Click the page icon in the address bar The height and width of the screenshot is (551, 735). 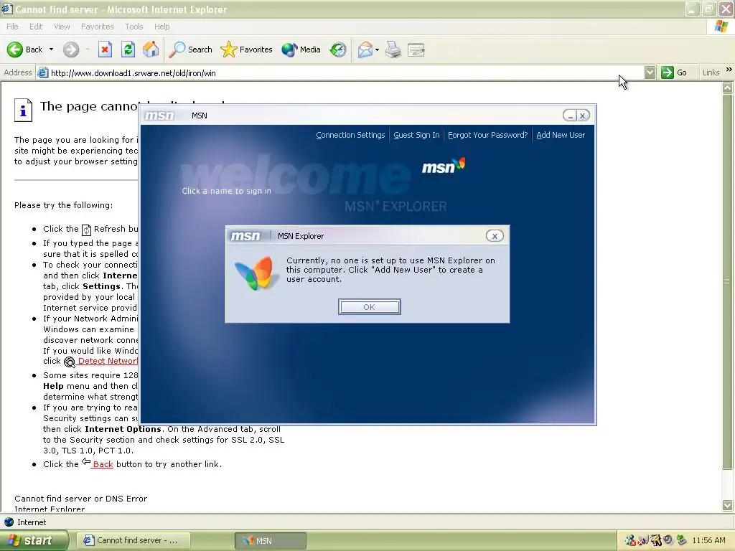pyautogui.click(x=42, y=72)
